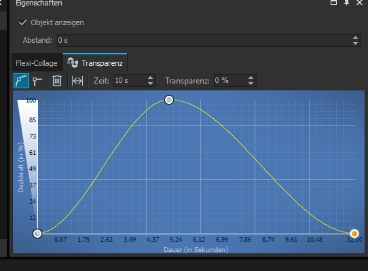Decrease Abstand value with down arrow
Image resolution: width=368 pixels, height=271 pixels.
click(355, 43)
